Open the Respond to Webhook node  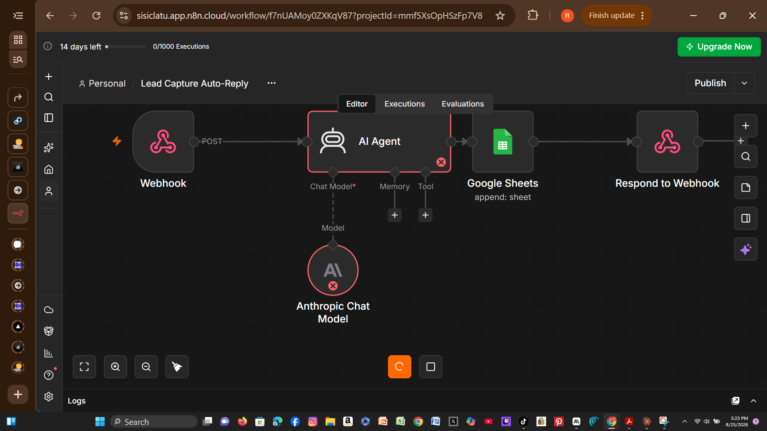point(667,142)
